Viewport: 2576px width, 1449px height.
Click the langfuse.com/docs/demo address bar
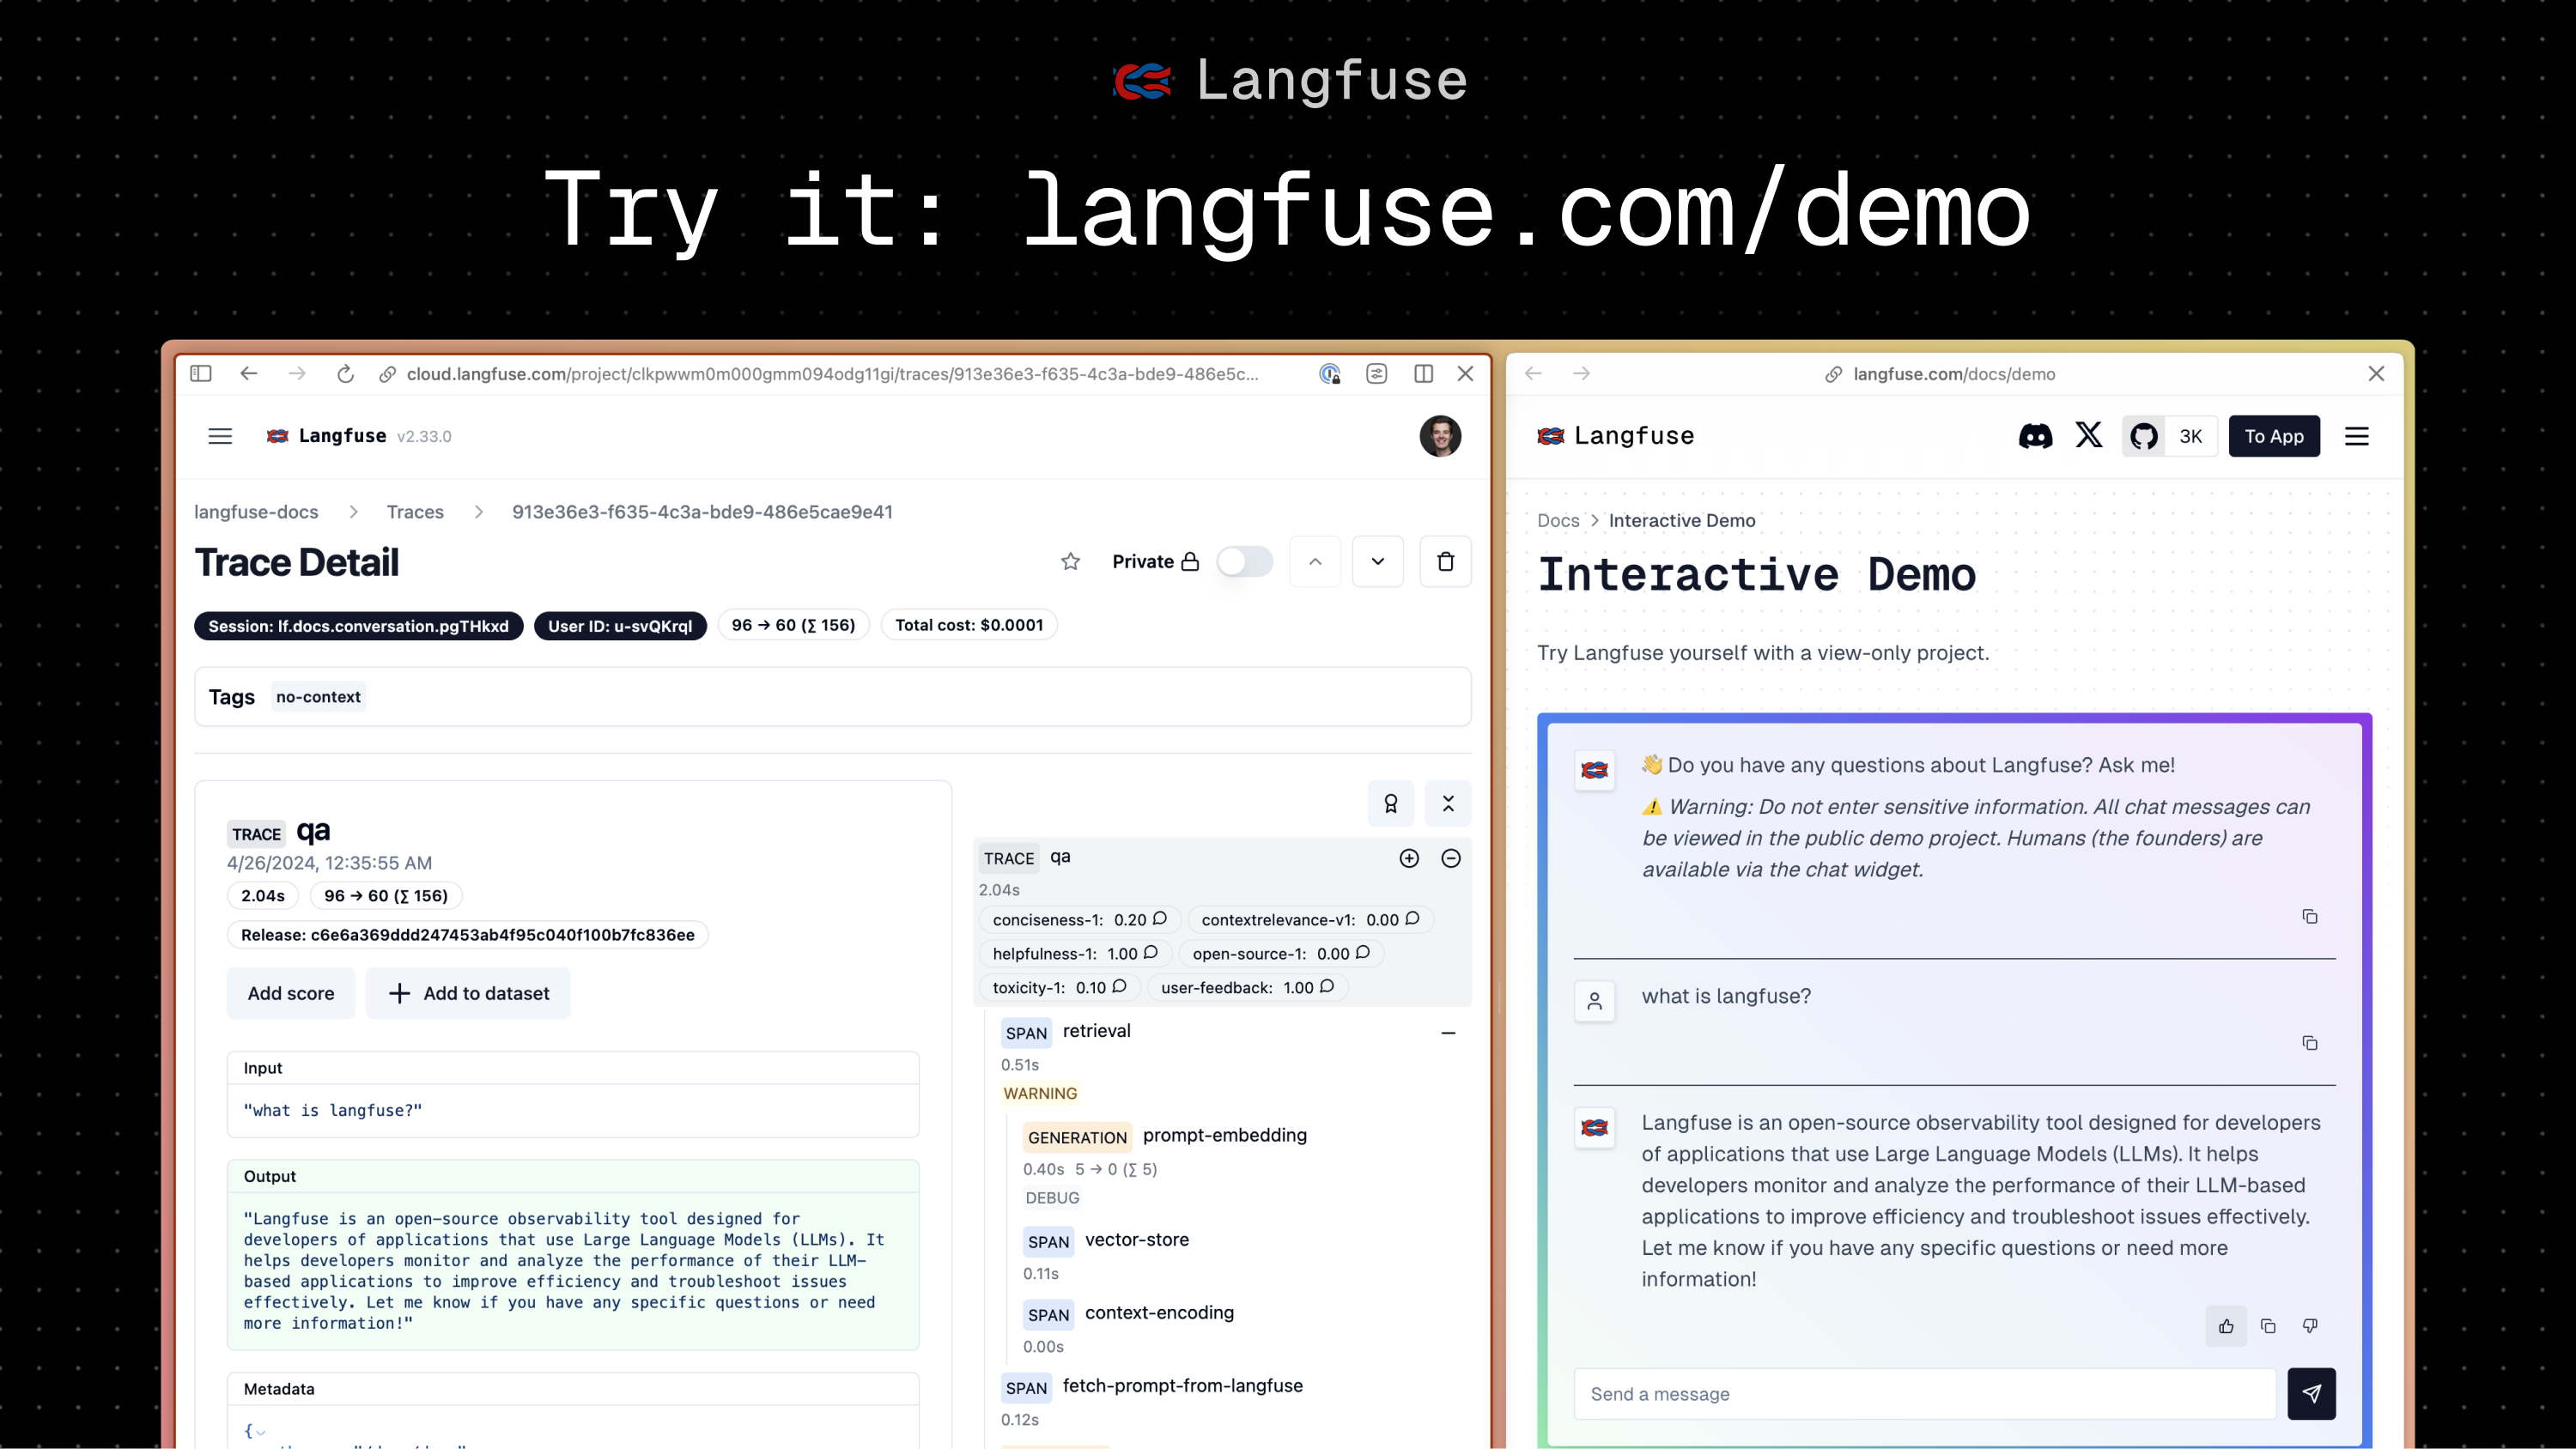[x=1940, y=373]
